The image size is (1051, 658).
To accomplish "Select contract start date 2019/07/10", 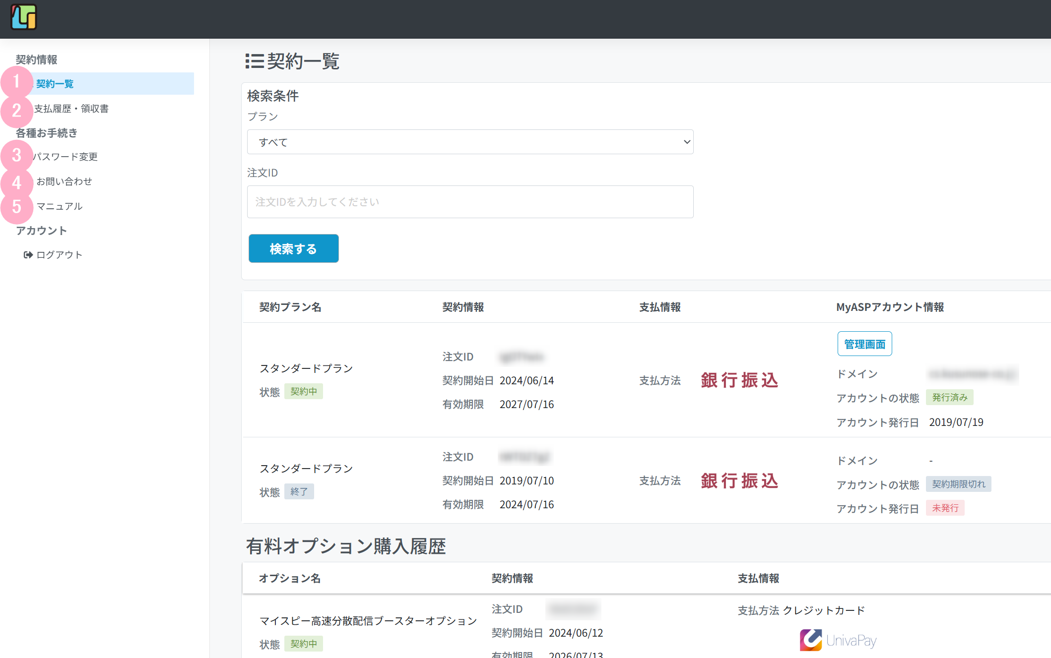I will point(526,480).
